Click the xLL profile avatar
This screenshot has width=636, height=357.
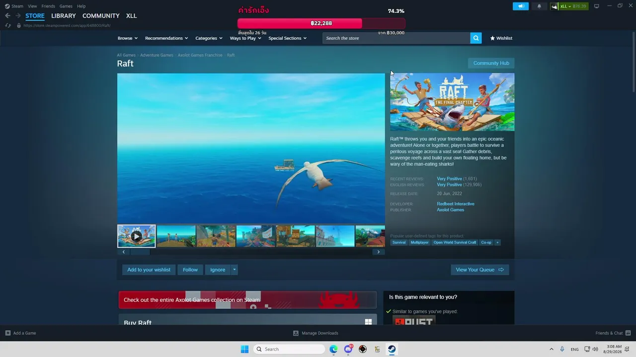tap(555, 6)
